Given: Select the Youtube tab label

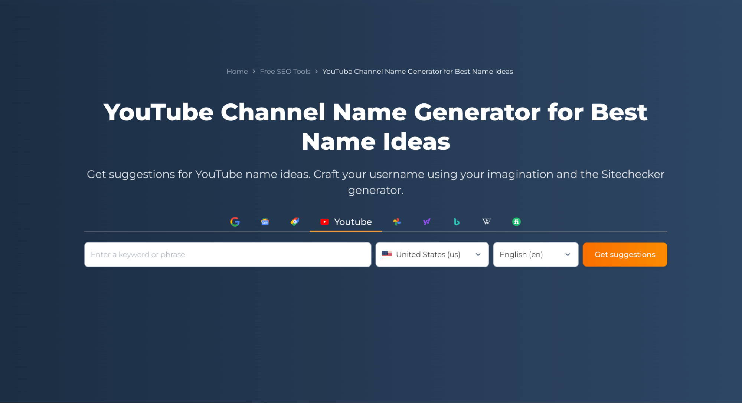Looking at the screenshot, I should click(x=353, y=222).
